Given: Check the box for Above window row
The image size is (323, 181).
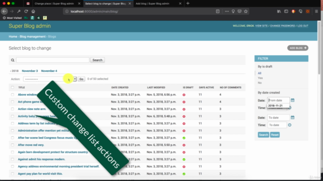Looking at the screenshot, I should 13,95.
